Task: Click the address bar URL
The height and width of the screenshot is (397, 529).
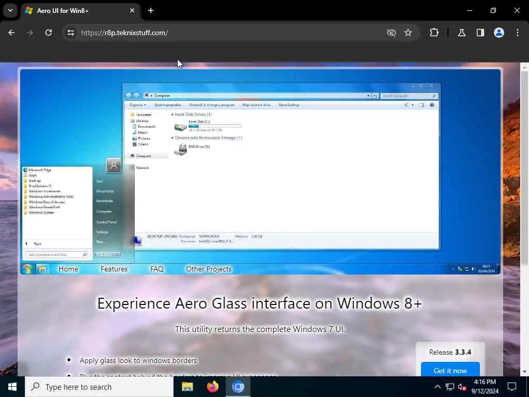Action: [x=125, y=33]
